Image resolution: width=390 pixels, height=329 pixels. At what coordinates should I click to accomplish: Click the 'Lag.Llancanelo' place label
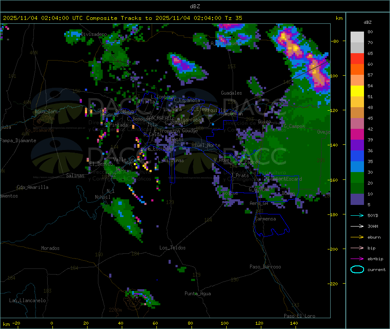pyautogui.click(x=27, y=300)
